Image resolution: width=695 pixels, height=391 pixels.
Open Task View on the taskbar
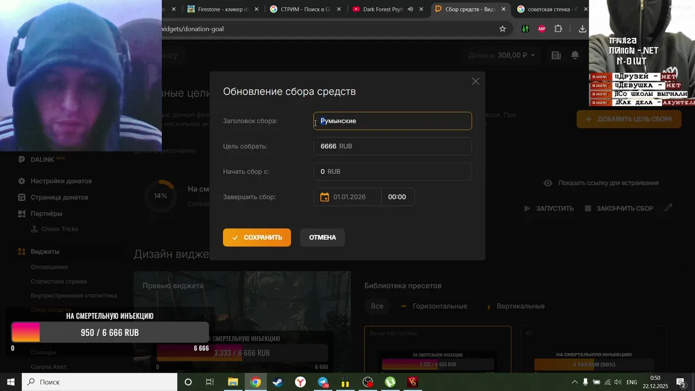(210, 382)
